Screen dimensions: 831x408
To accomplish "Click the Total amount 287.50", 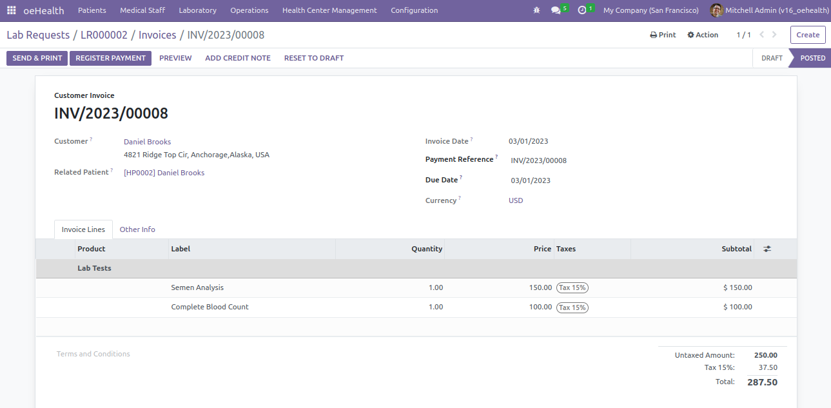I will coord(762,382).
